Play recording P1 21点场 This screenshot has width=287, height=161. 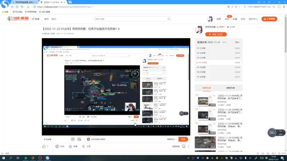[218, 48]
